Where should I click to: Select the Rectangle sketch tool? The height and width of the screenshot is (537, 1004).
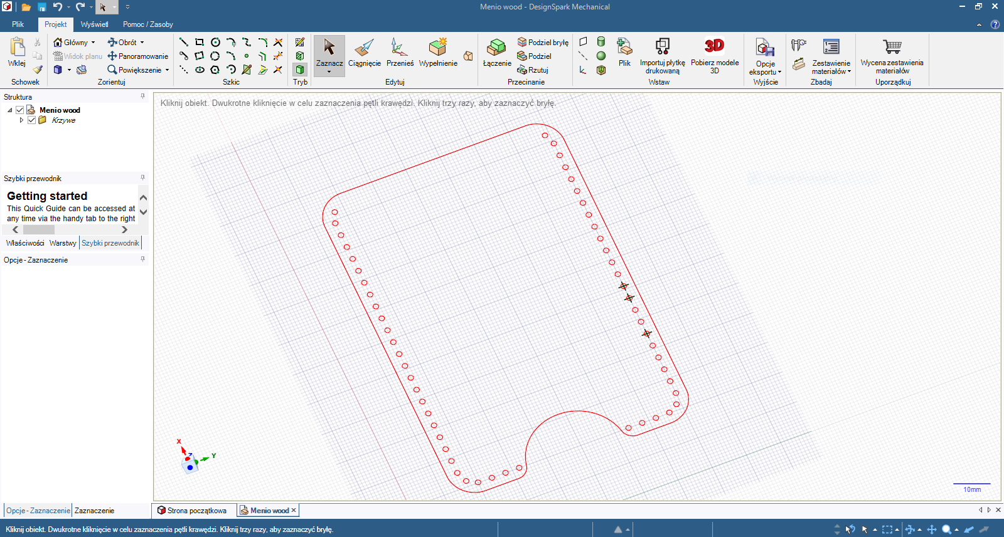click(x=200, y=42)
